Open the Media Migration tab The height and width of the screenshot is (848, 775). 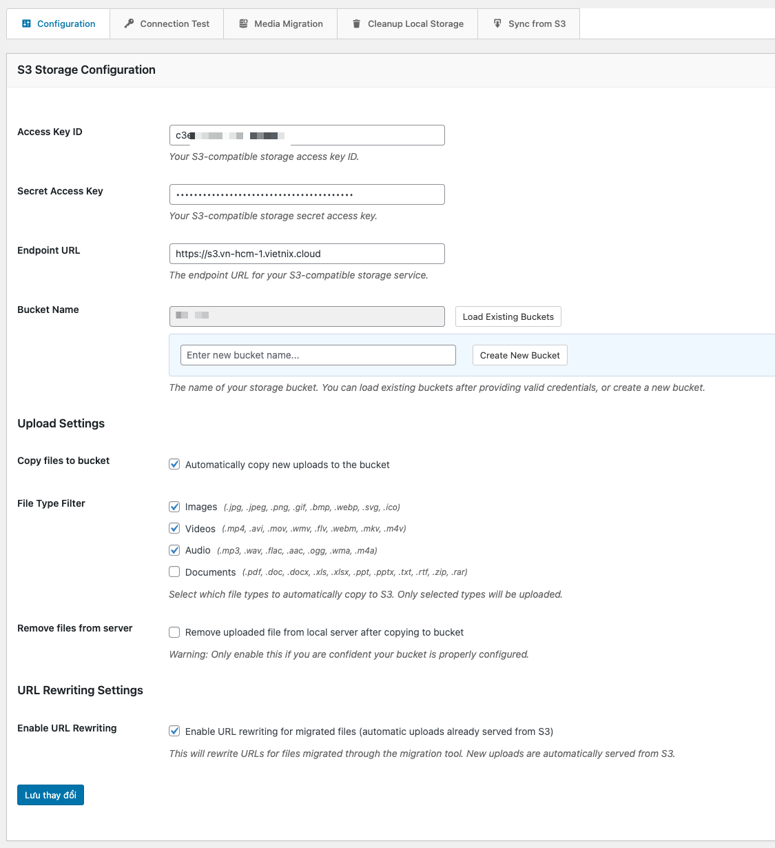coord(288,23)
